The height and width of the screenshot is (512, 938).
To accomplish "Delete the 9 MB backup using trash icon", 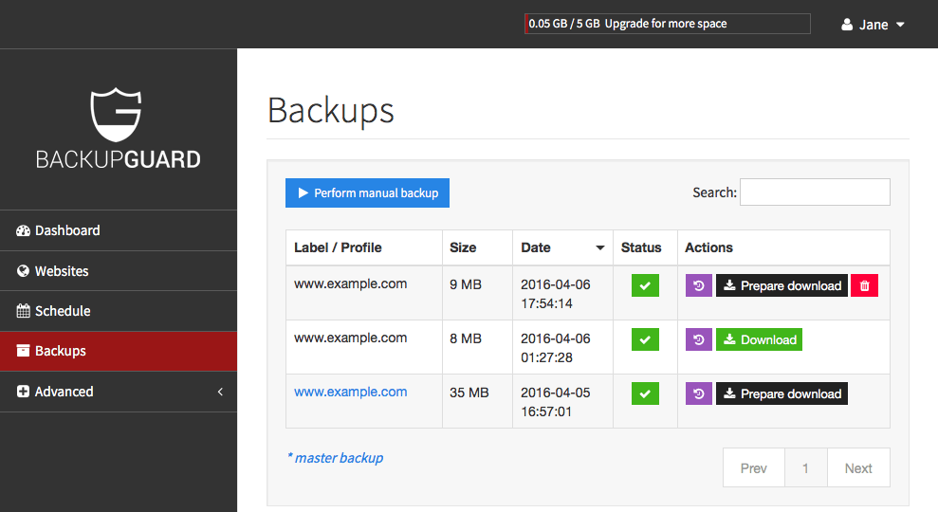I will coord(864,286).
